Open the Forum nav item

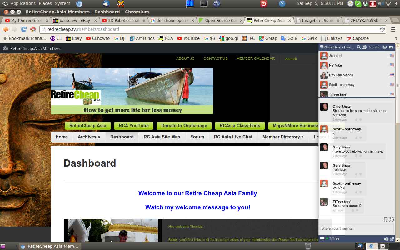coord(197,137)
